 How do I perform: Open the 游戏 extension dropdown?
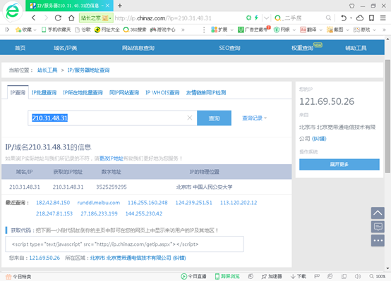click(x=365, y=30)
